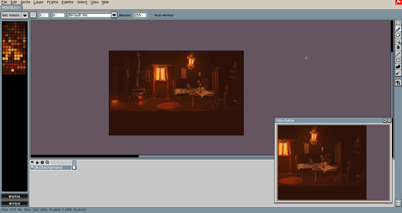This screenshot has height=213, width=402.
Task: Toggle lock for all layers in header
Action: pos(37,163)
